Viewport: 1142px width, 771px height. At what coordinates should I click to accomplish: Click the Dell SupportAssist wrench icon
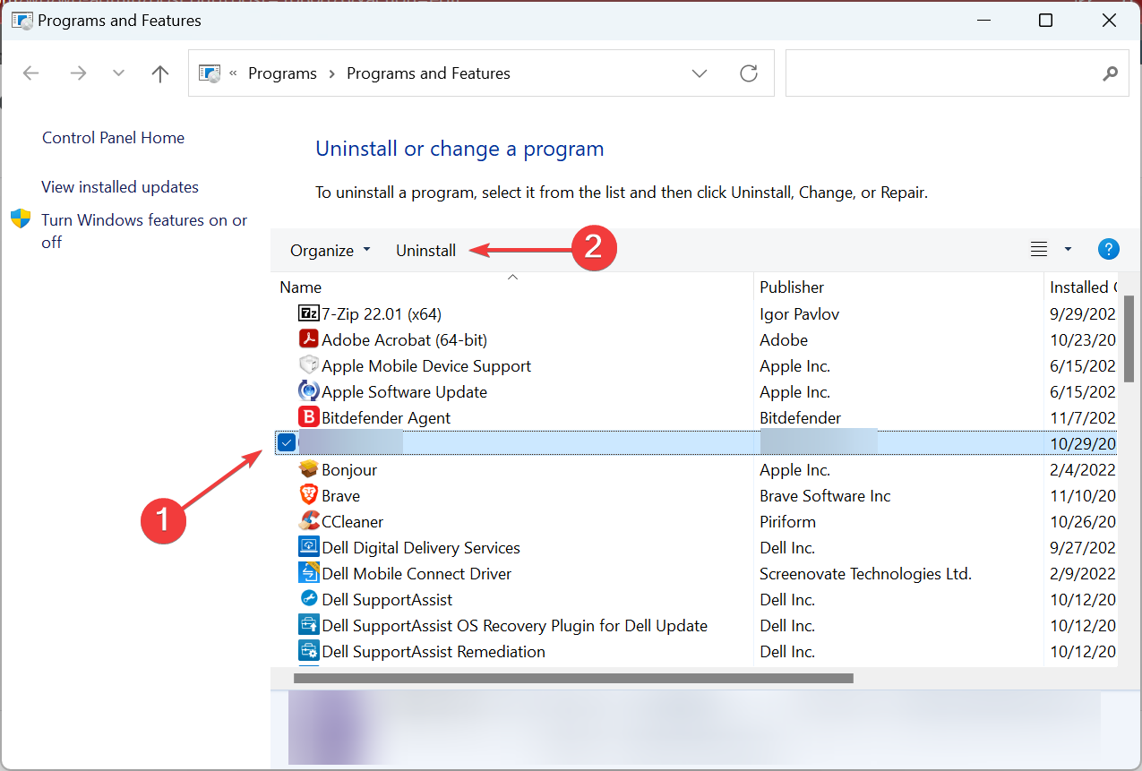(309, 599)
